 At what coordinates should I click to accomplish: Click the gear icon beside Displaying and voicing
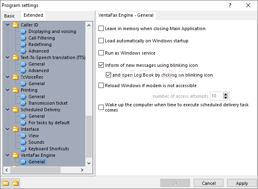[23, 31]
